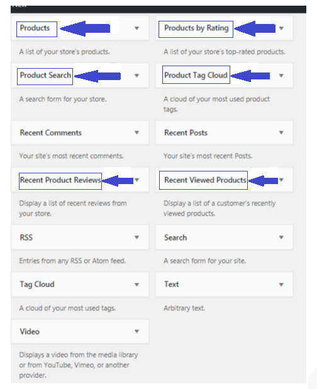Expand Product Tag Cloud widget arrow
The width and height of the screenshot is (317, 389).
point(281,76)
